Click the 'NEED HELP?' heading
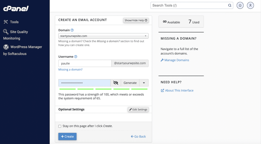Image resolution: width=261 pixels, height=144 pixels. pyautogui.click(x=171, y=82)
